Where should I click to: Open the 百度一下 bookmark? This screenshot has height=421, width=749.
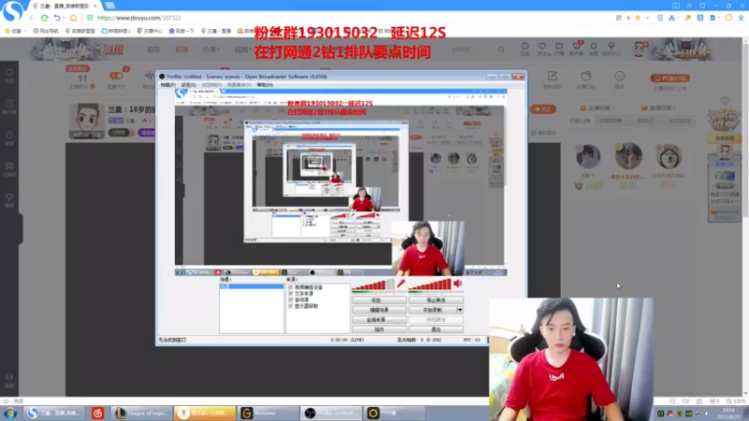tap(182, 31)
